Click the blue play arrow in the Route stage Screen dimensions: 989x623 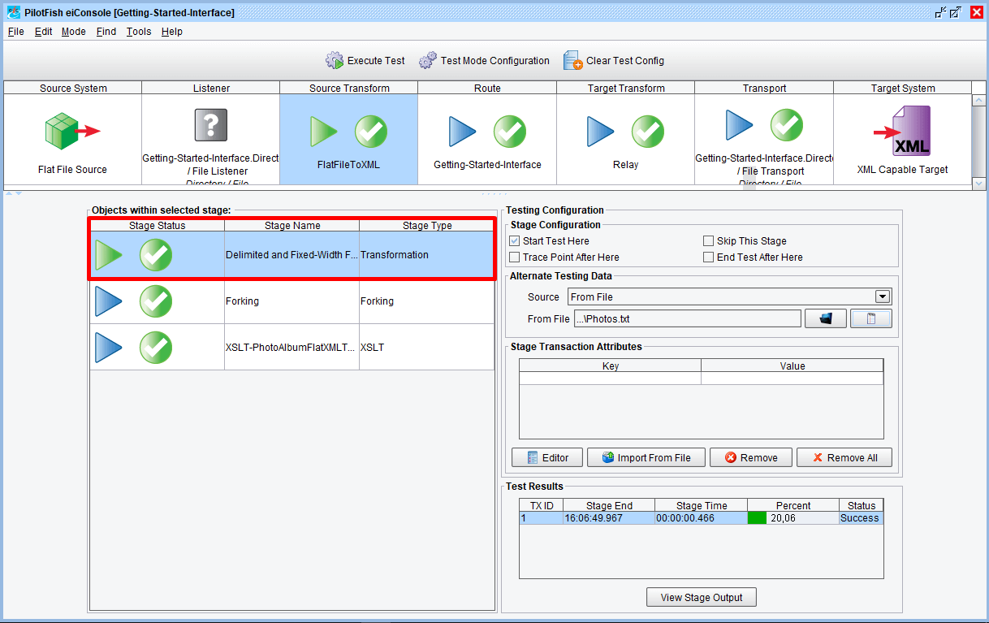click(463, 132)
